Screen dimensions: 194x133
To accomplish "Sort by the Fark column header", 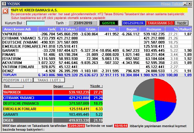I will [x=47, y=29].
